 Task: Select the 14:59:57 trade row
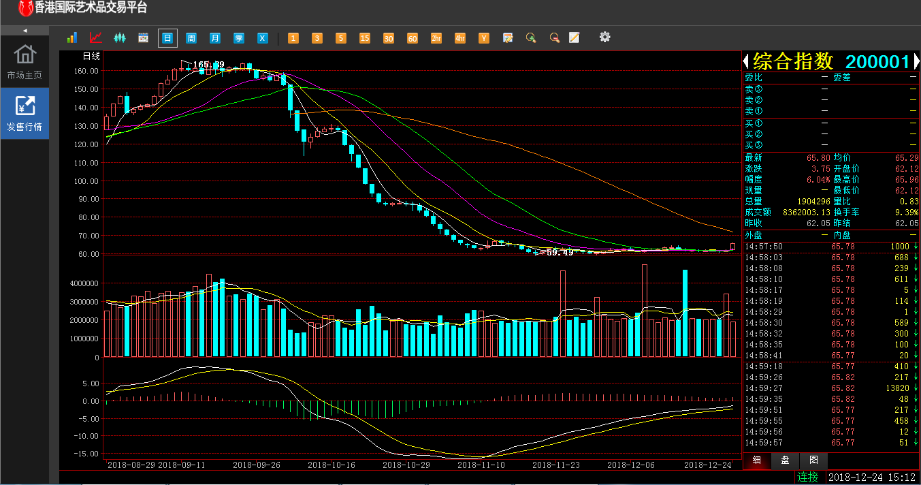click(x=831, y=443)
